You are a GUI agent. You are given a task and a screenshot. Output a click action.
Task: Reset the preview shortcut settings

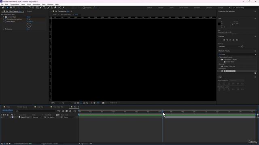pos(242,47)
